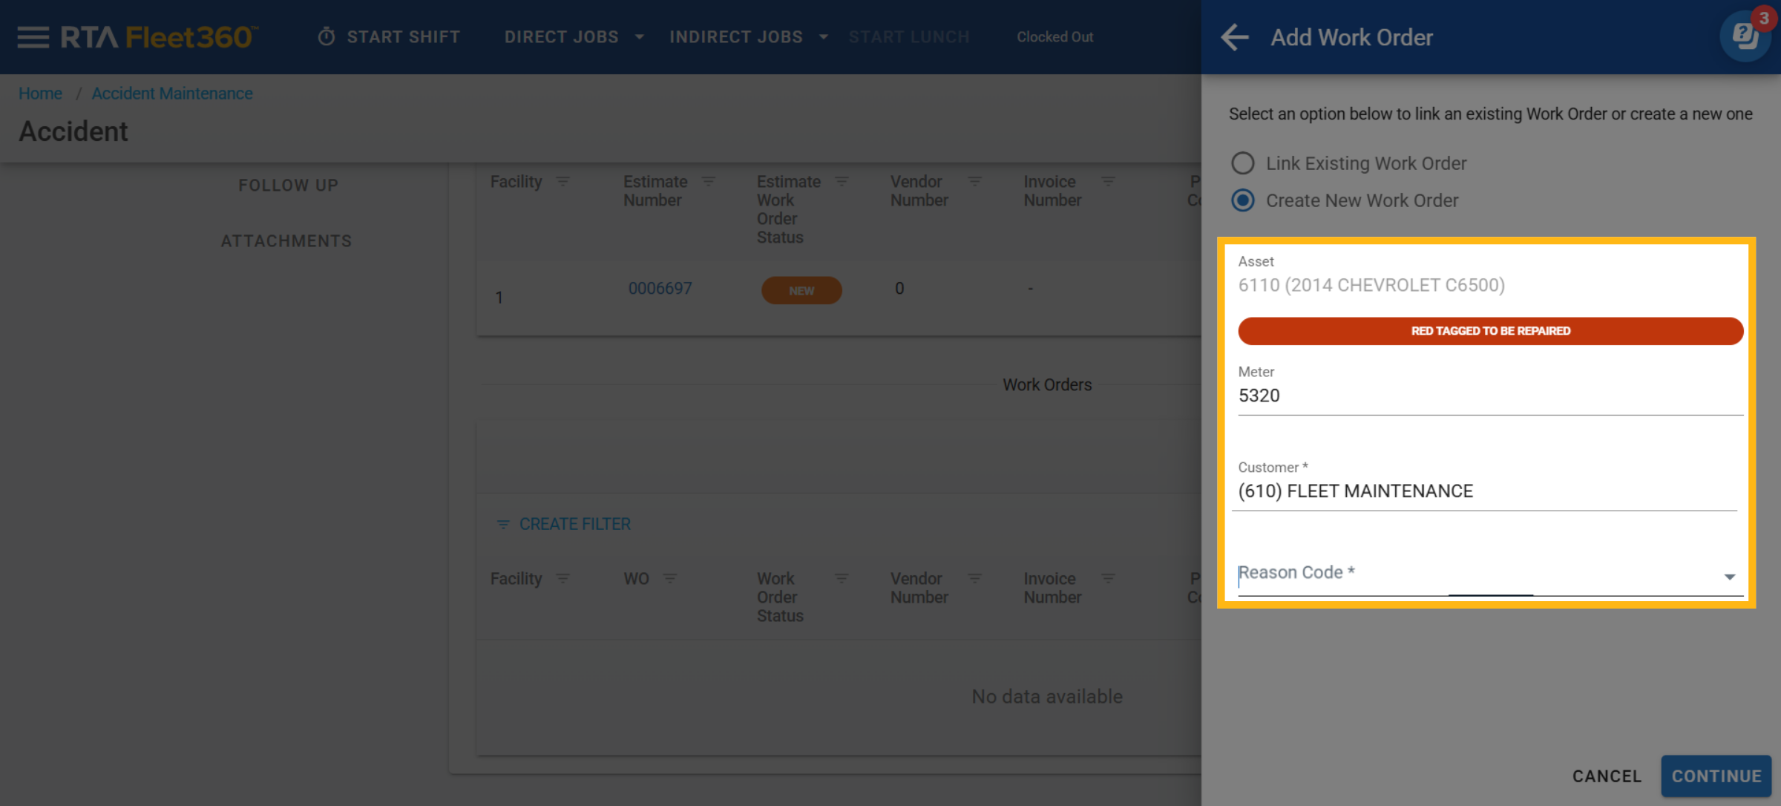Click the back arrow in Add Work Order
This screenshot has height=806, width=1781.
click(x=1235, y=37)
